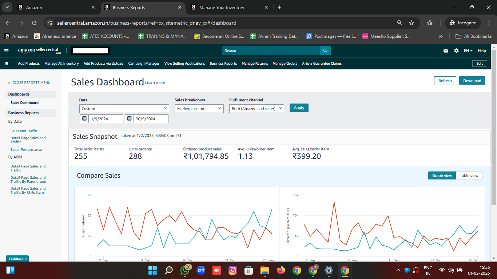Viewport: 497px width, 279px height.
Task: Bookmark page with the star icon
Action: pos(411,23)
